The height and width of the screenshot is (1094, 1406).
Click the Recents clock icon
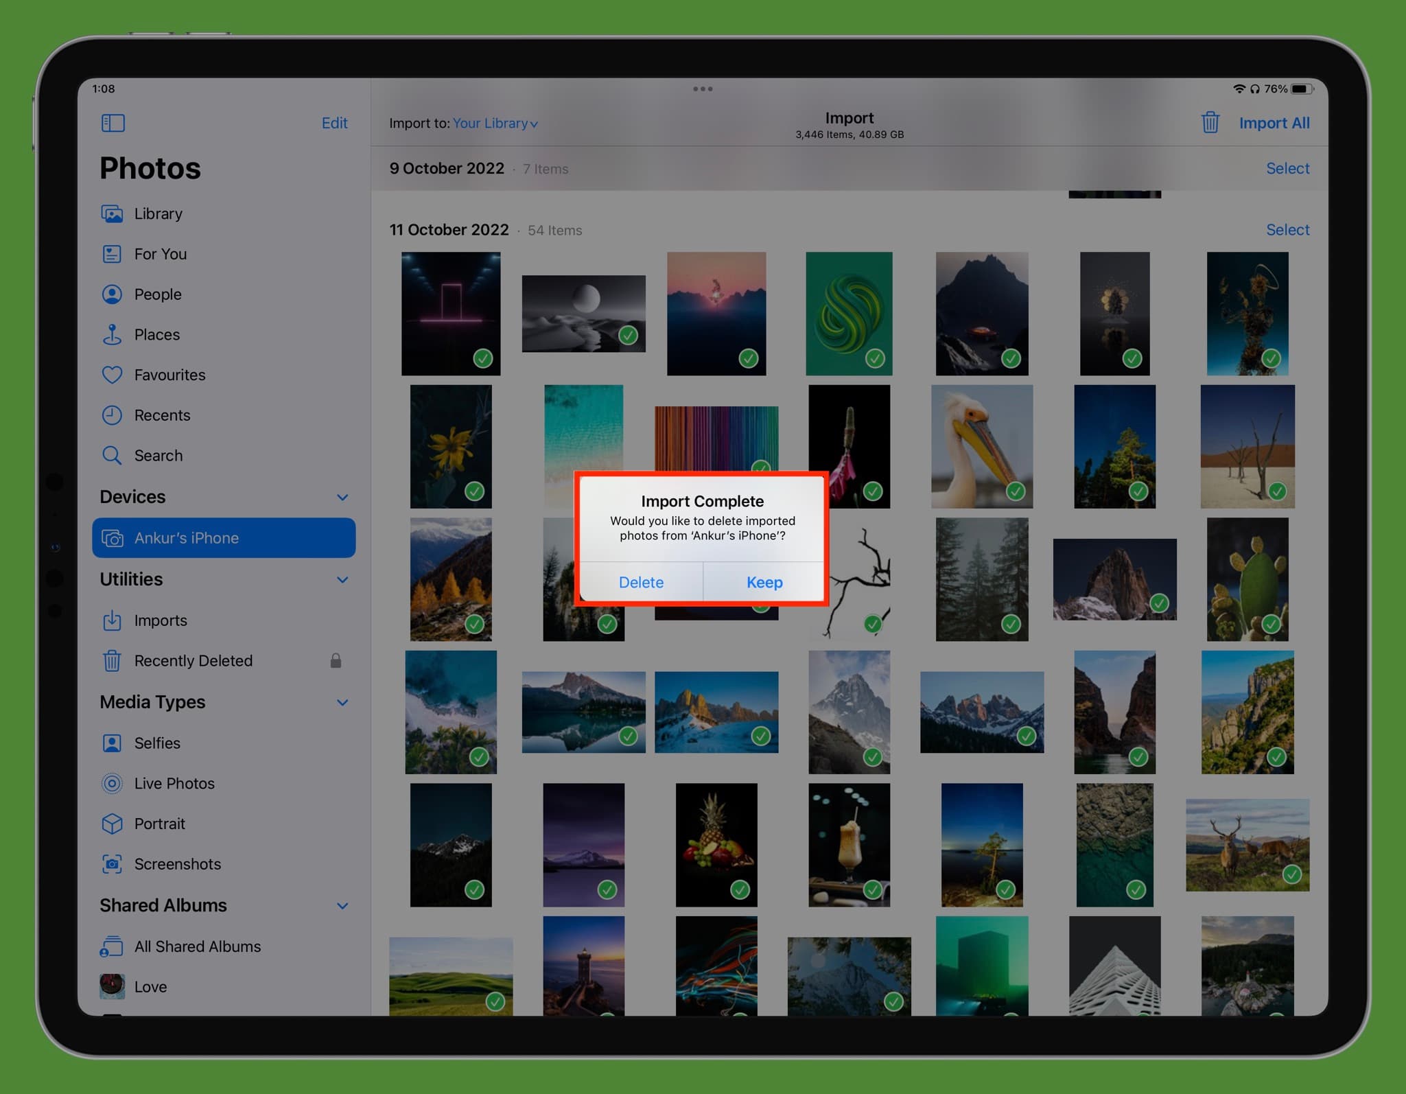coord(112,415)
